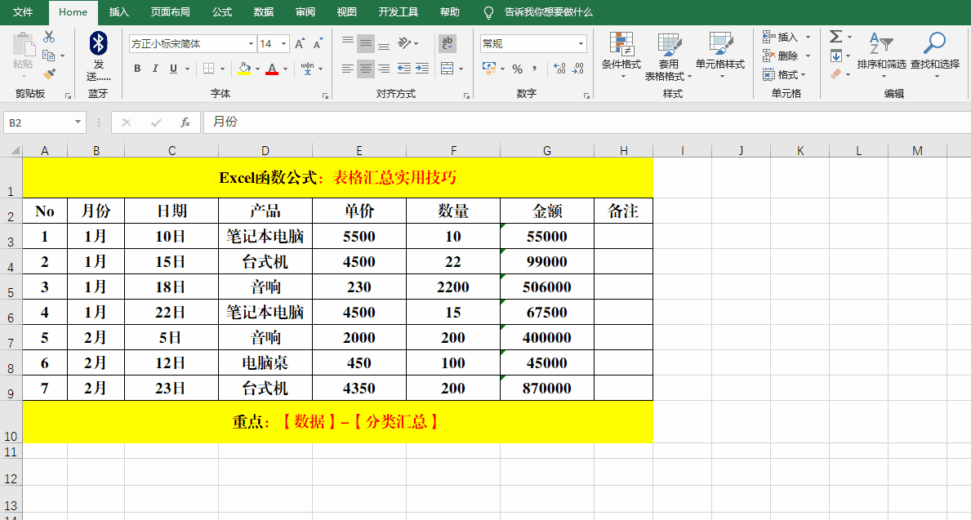Apply cell borders icon
971x520 pixels.
tap(209, 69)
